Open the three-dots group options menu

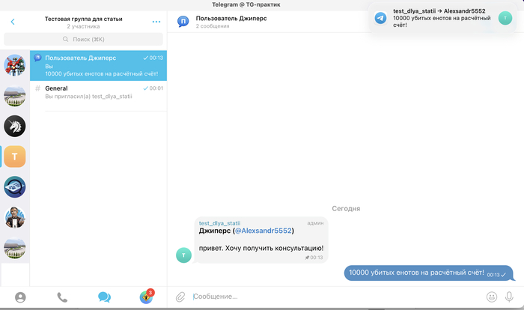click(156, 22)
